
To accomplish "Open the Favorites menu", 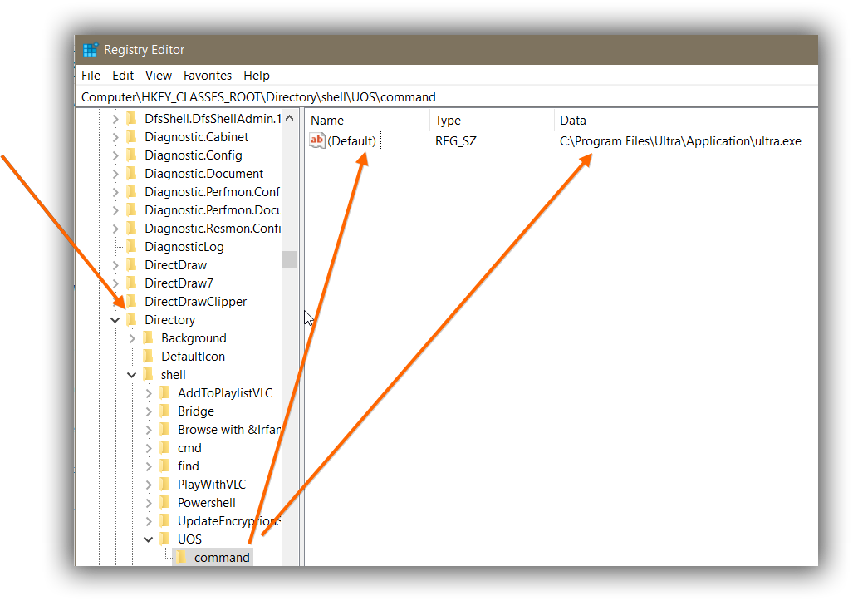I will point(208,76).
